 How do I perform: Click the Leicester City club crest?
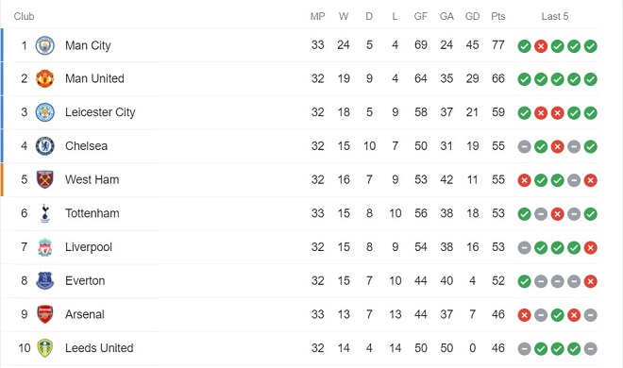click(45, 112)
